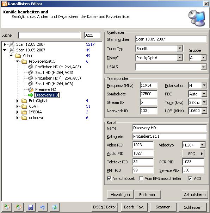Open the DiSEqC Editor
The image size is (210, 213).
click(x=105, y=207)
